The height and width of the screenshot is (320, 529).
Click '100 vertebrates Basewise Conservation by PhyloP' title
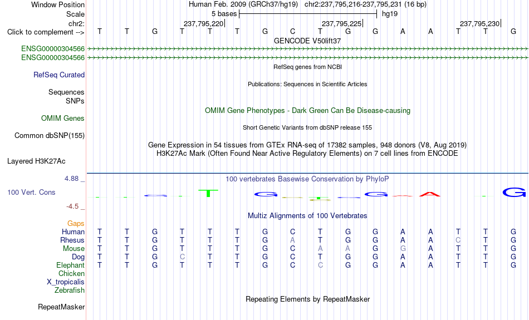pyautogui.click(x=307, y=179)
